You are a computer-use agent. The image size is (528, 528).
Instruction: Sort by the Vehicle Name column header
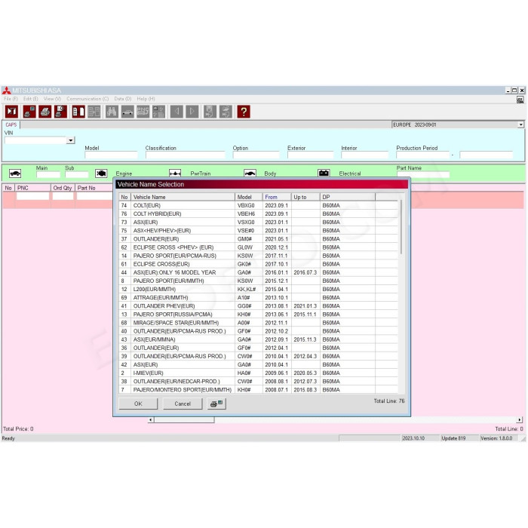tap(183, 197)
